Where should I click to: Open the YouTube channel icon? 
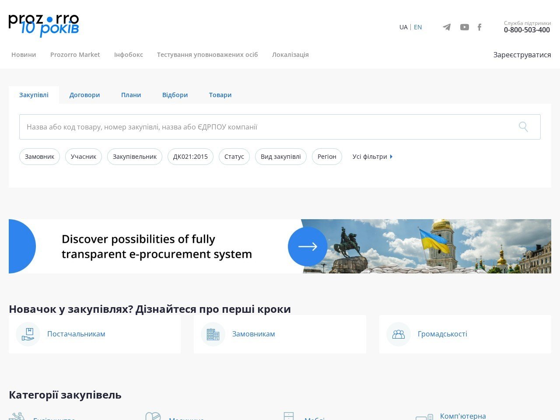click(x=465, y=27)
